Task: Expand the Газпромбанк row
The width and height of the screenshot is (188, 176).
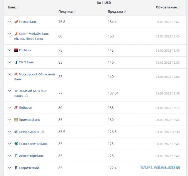Action: [x=10, y=132]
